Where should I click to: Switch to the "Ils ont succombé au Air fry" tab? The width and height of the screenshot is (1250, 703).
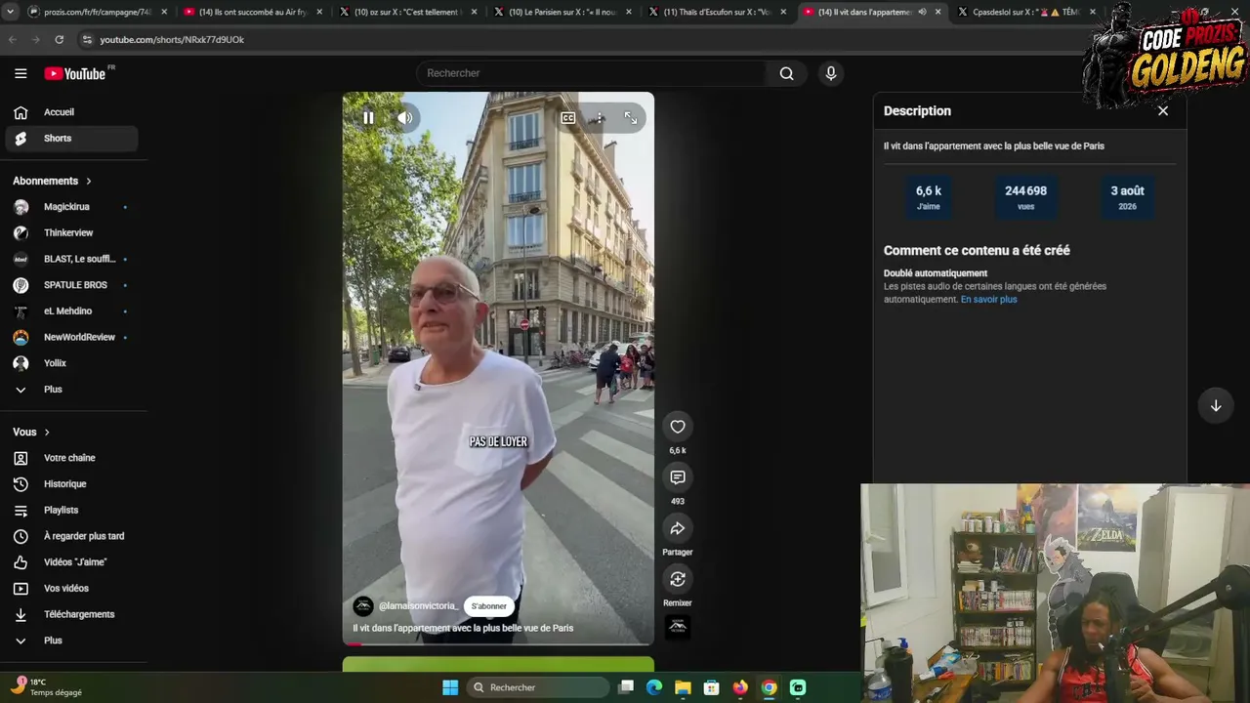pos(254,12)
